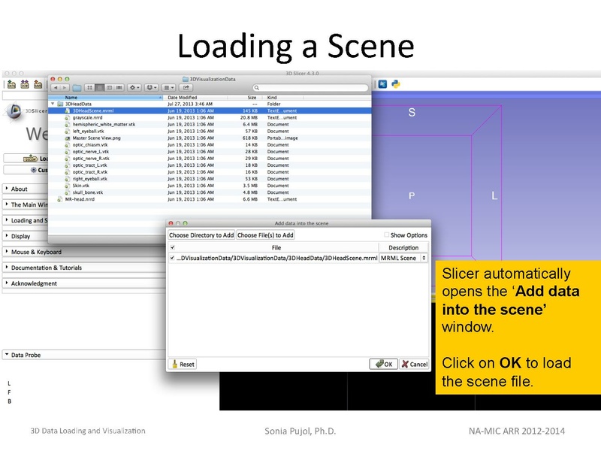601x451 pixels.
Task: Click the Slicer Load Data toolbar icon
Action: coord(11,84)
